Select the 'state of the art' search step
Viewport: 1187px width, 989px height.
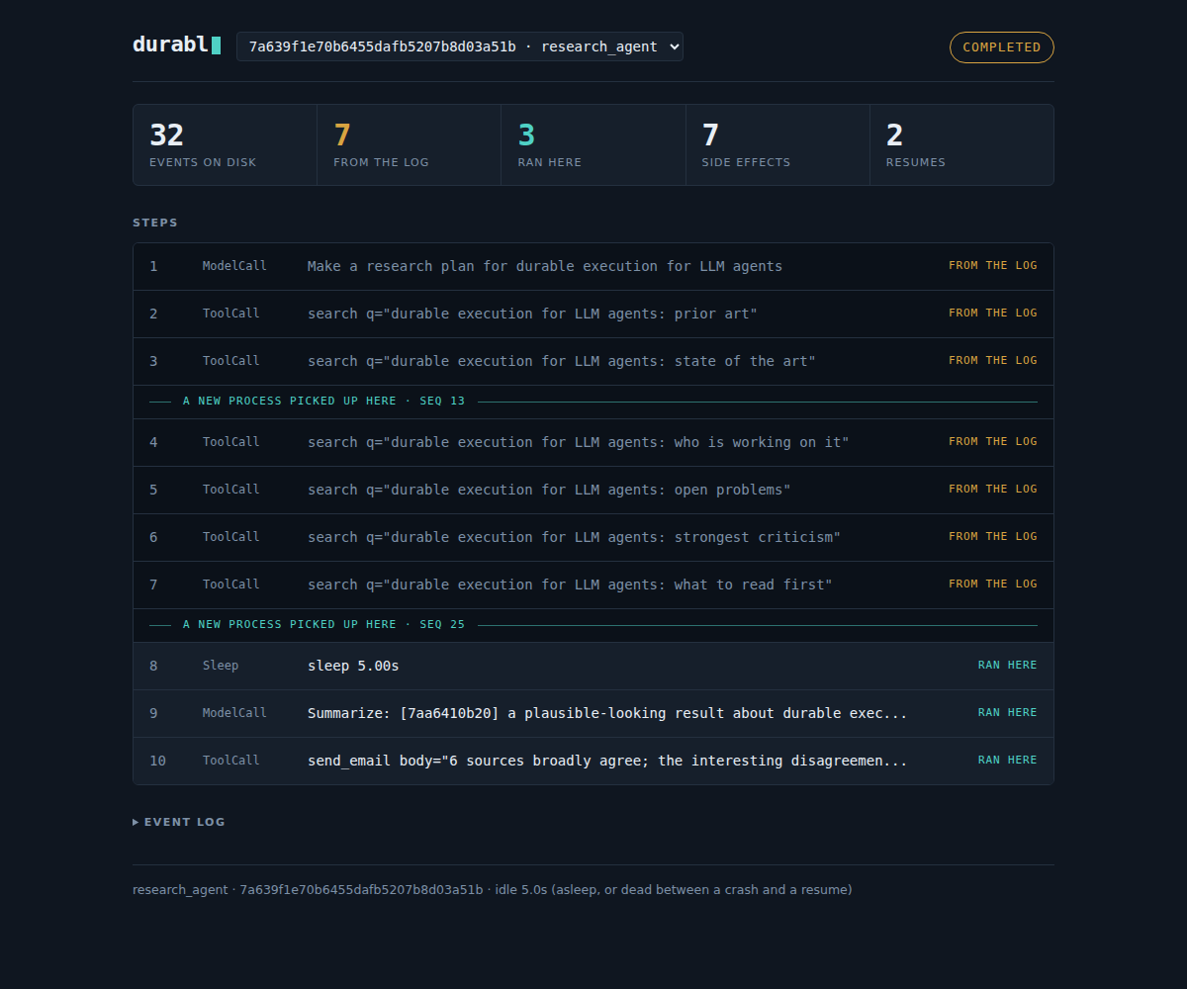[x=593, y=361]
